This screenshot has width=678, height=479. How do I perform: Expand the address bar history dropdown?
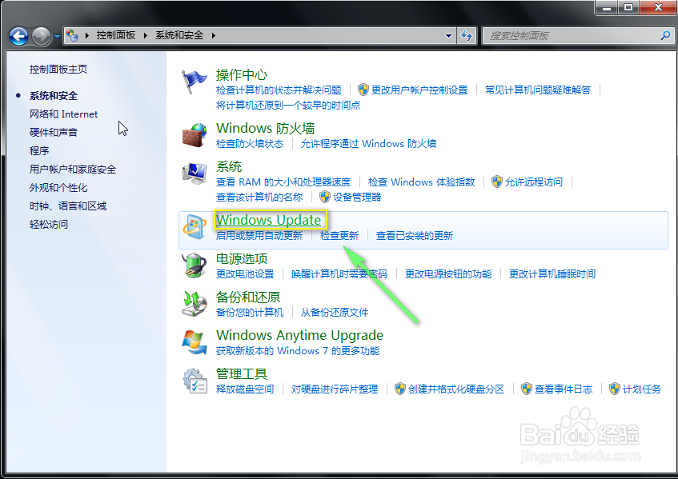pos(448,35)
